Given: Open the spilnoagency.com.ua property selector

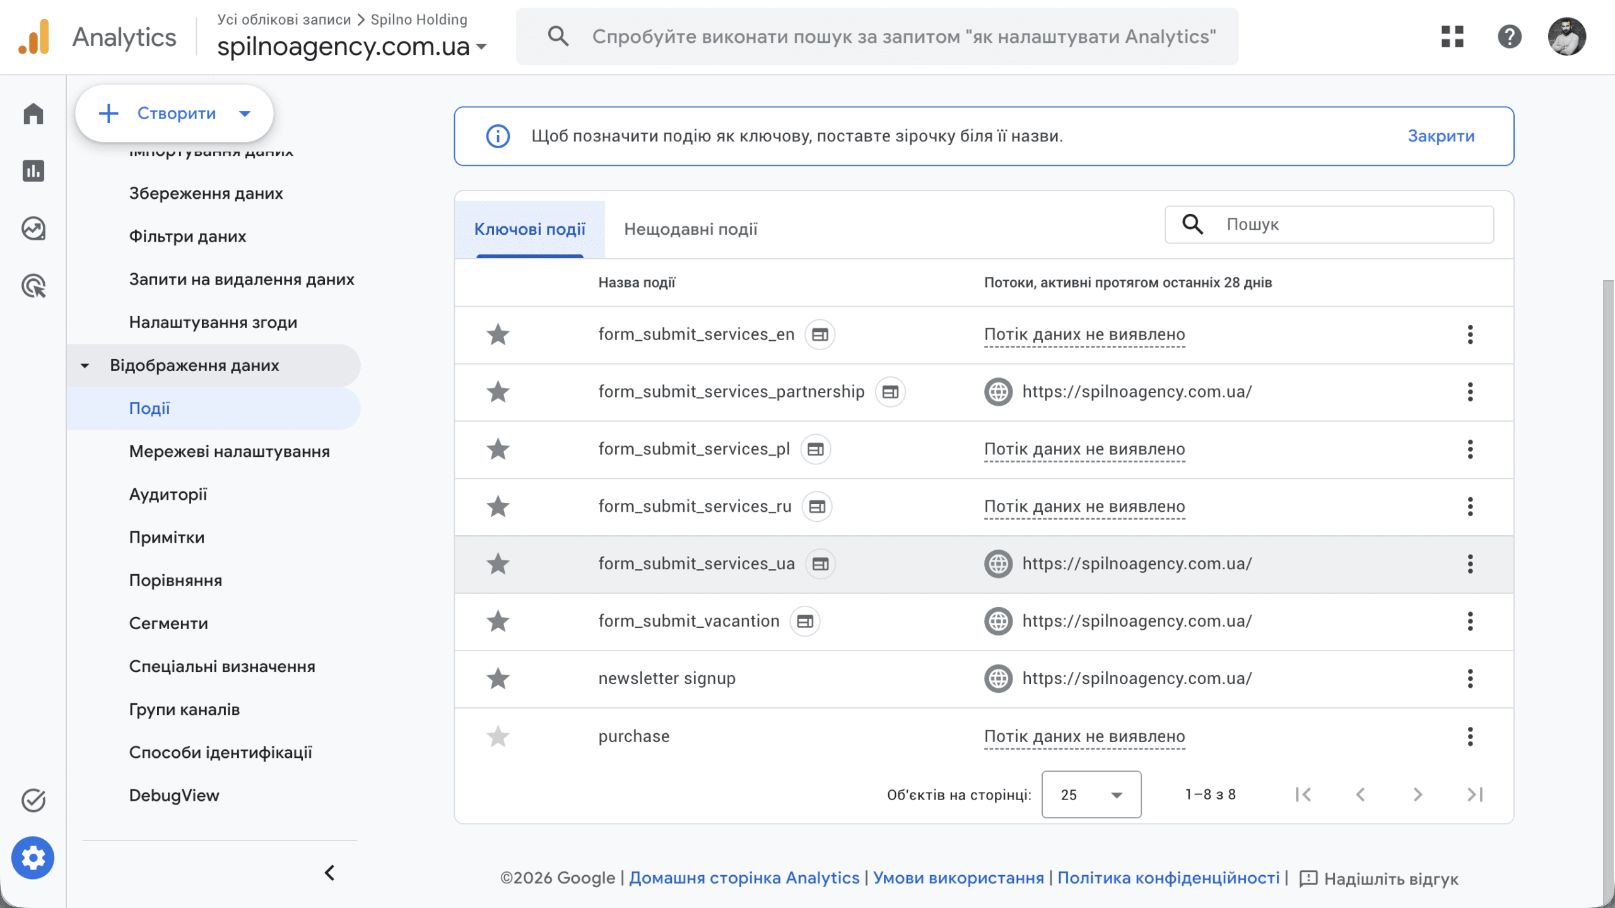Looking at the screenshot, I should [x=352, y=46].
